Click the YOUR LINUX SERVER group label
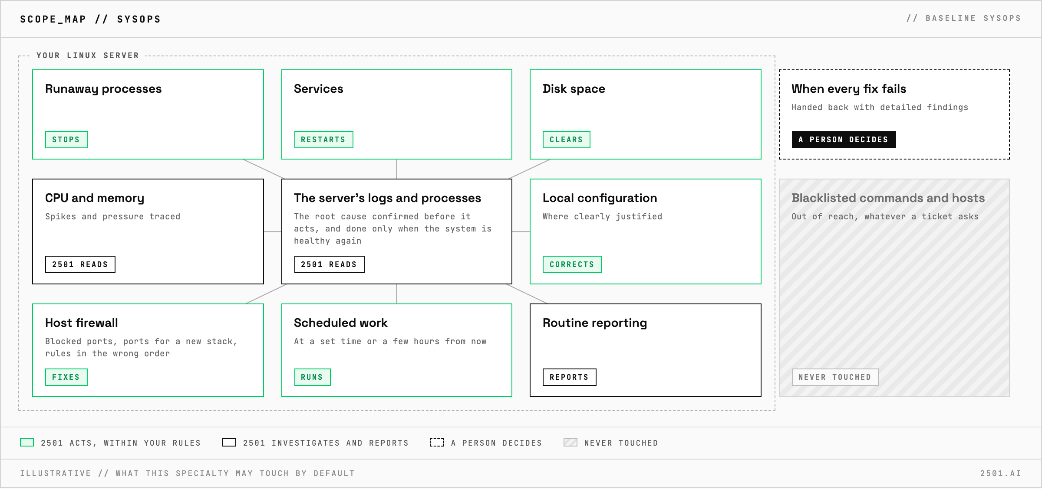This screenshot has width=1042, height=489. point(88,55)
